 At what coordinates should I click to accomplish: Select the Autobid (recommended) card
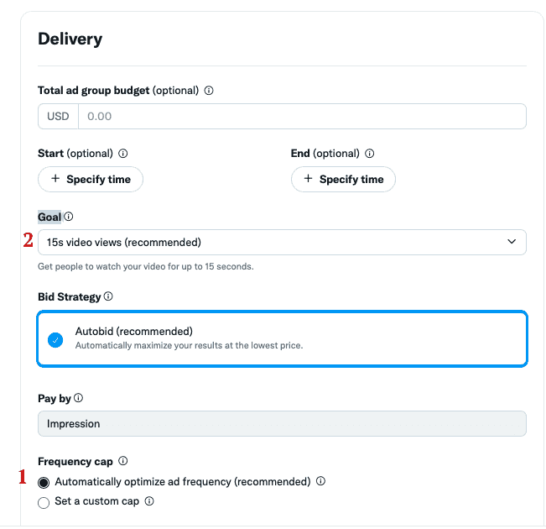click(x=282, y=338)
